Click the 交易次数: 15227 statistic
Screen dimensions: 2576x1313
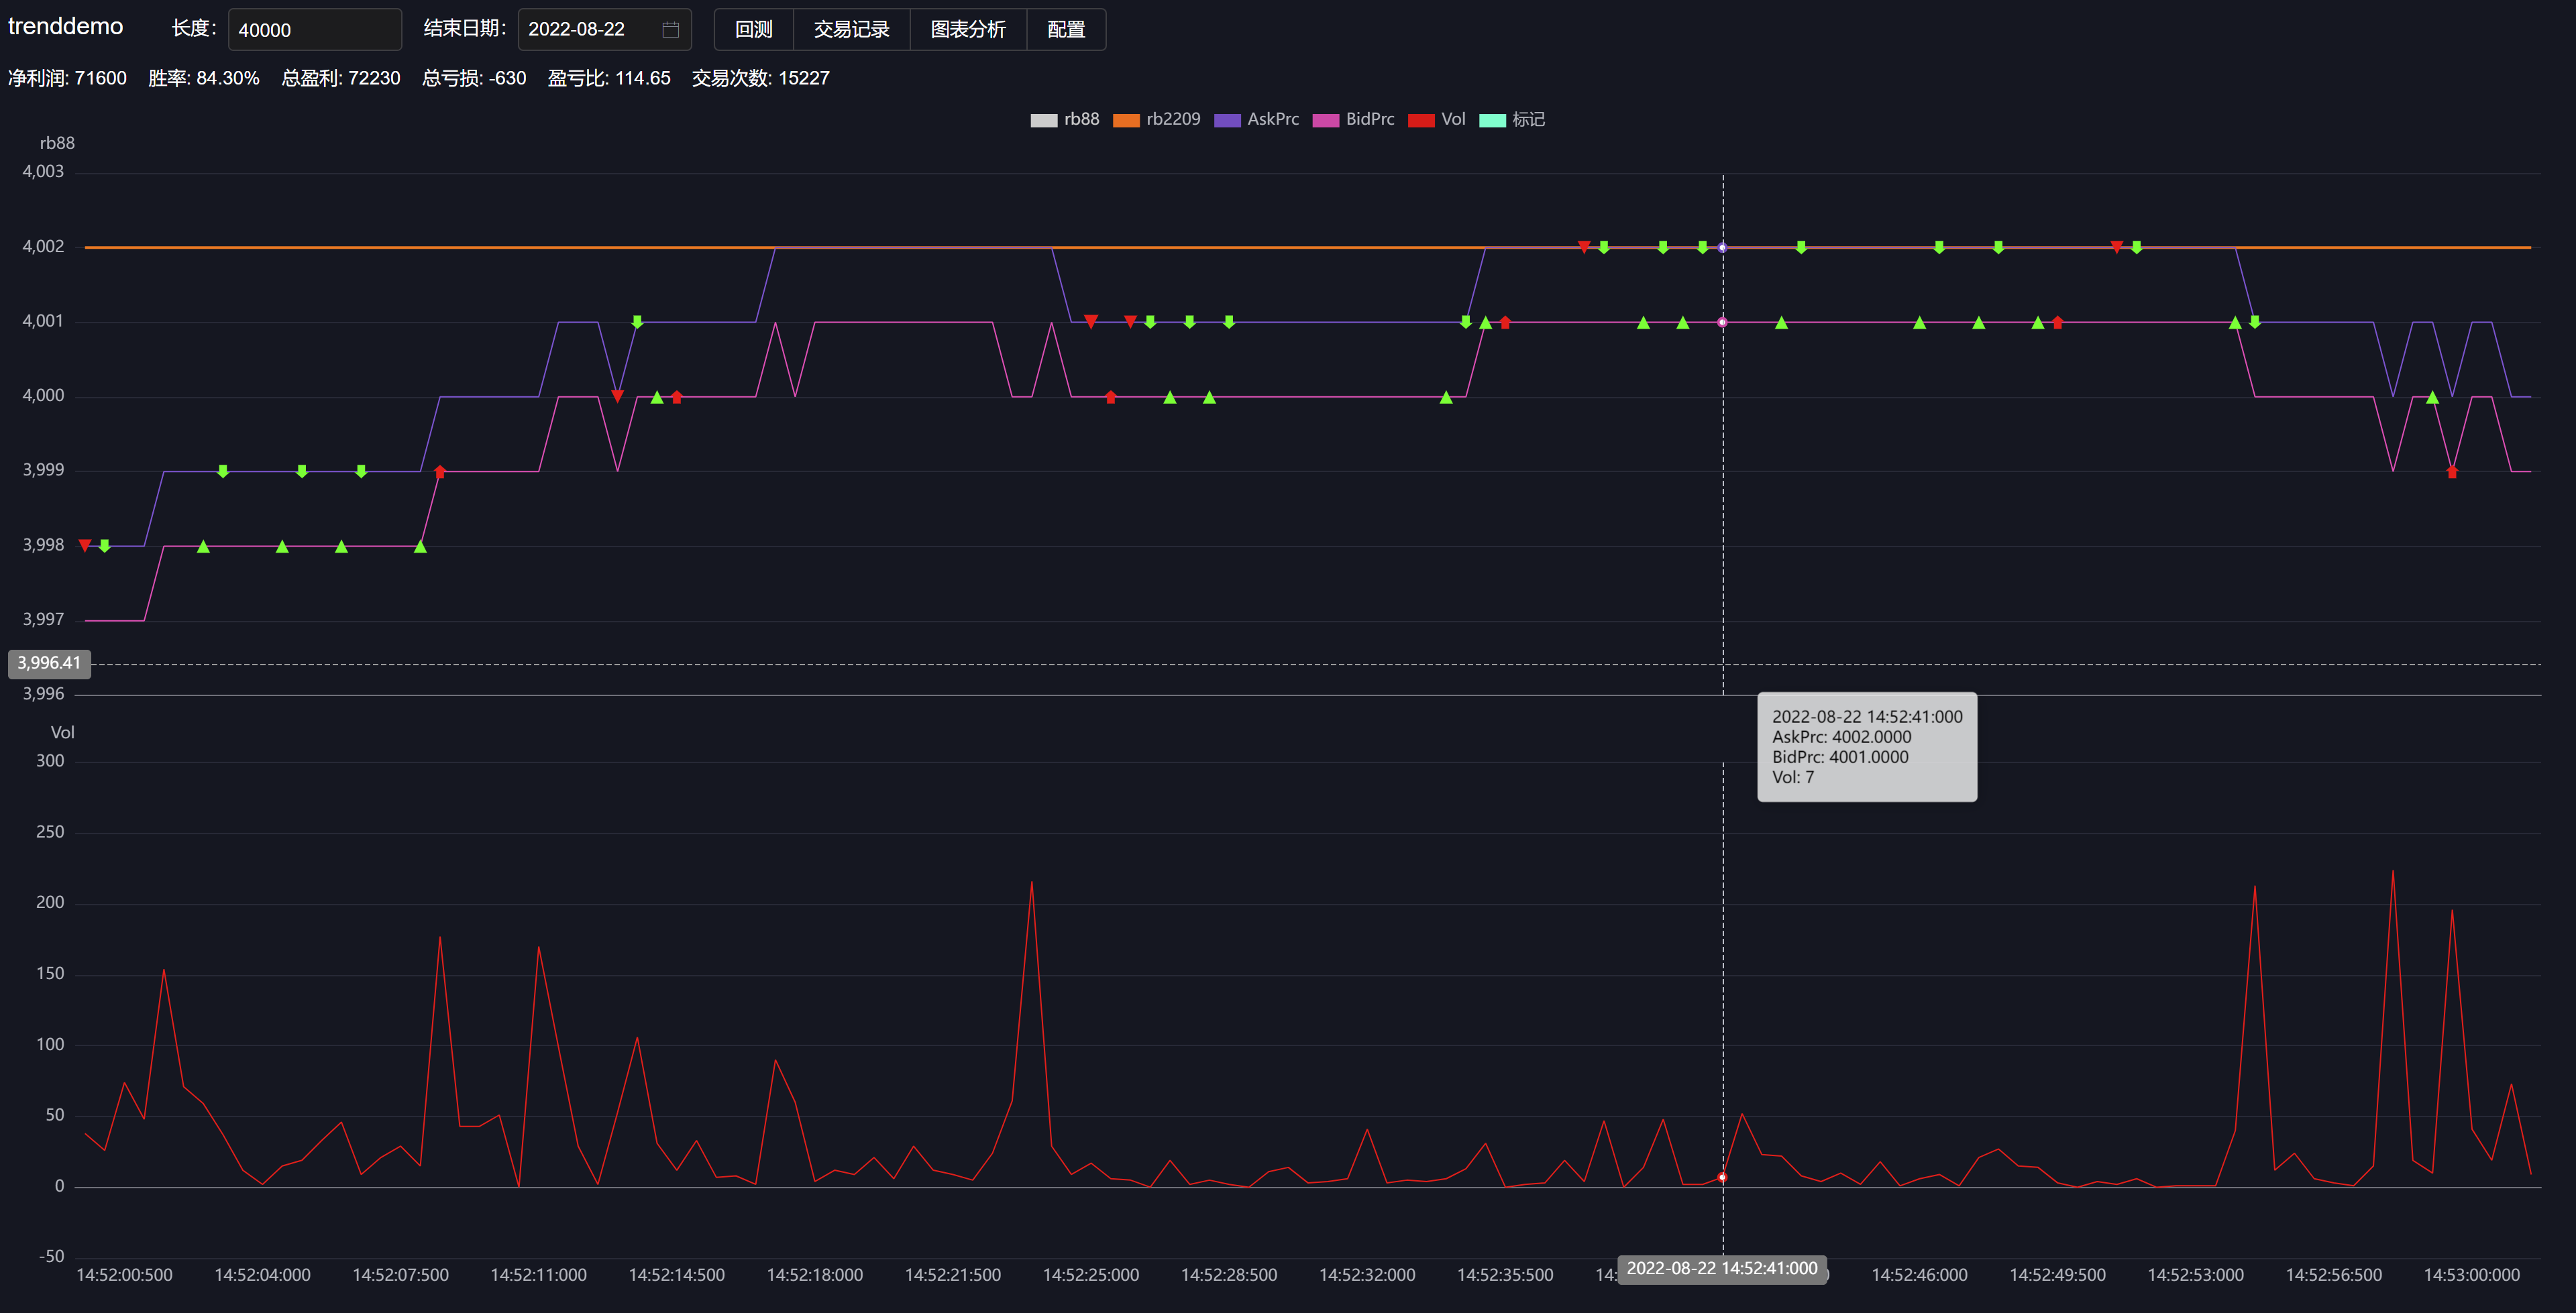tap(761, 78)
